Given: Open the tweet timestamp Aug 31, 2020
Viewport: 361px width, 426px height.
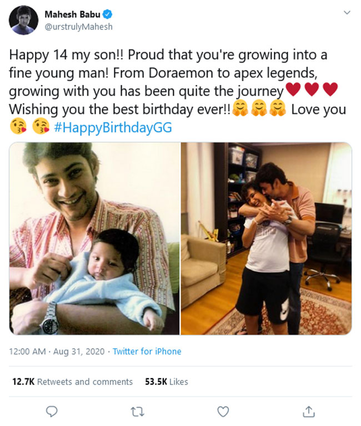Looking at the screenshot, I should 76,352.
